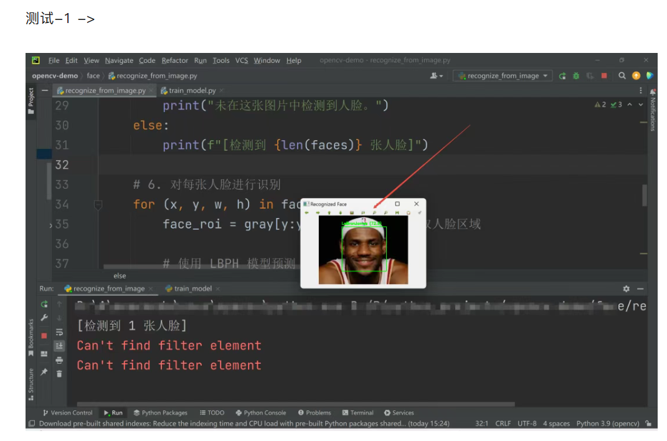Open the JetBrains Toolbox colorful icon
The image size is (667, 441).
tap(650, 76)
